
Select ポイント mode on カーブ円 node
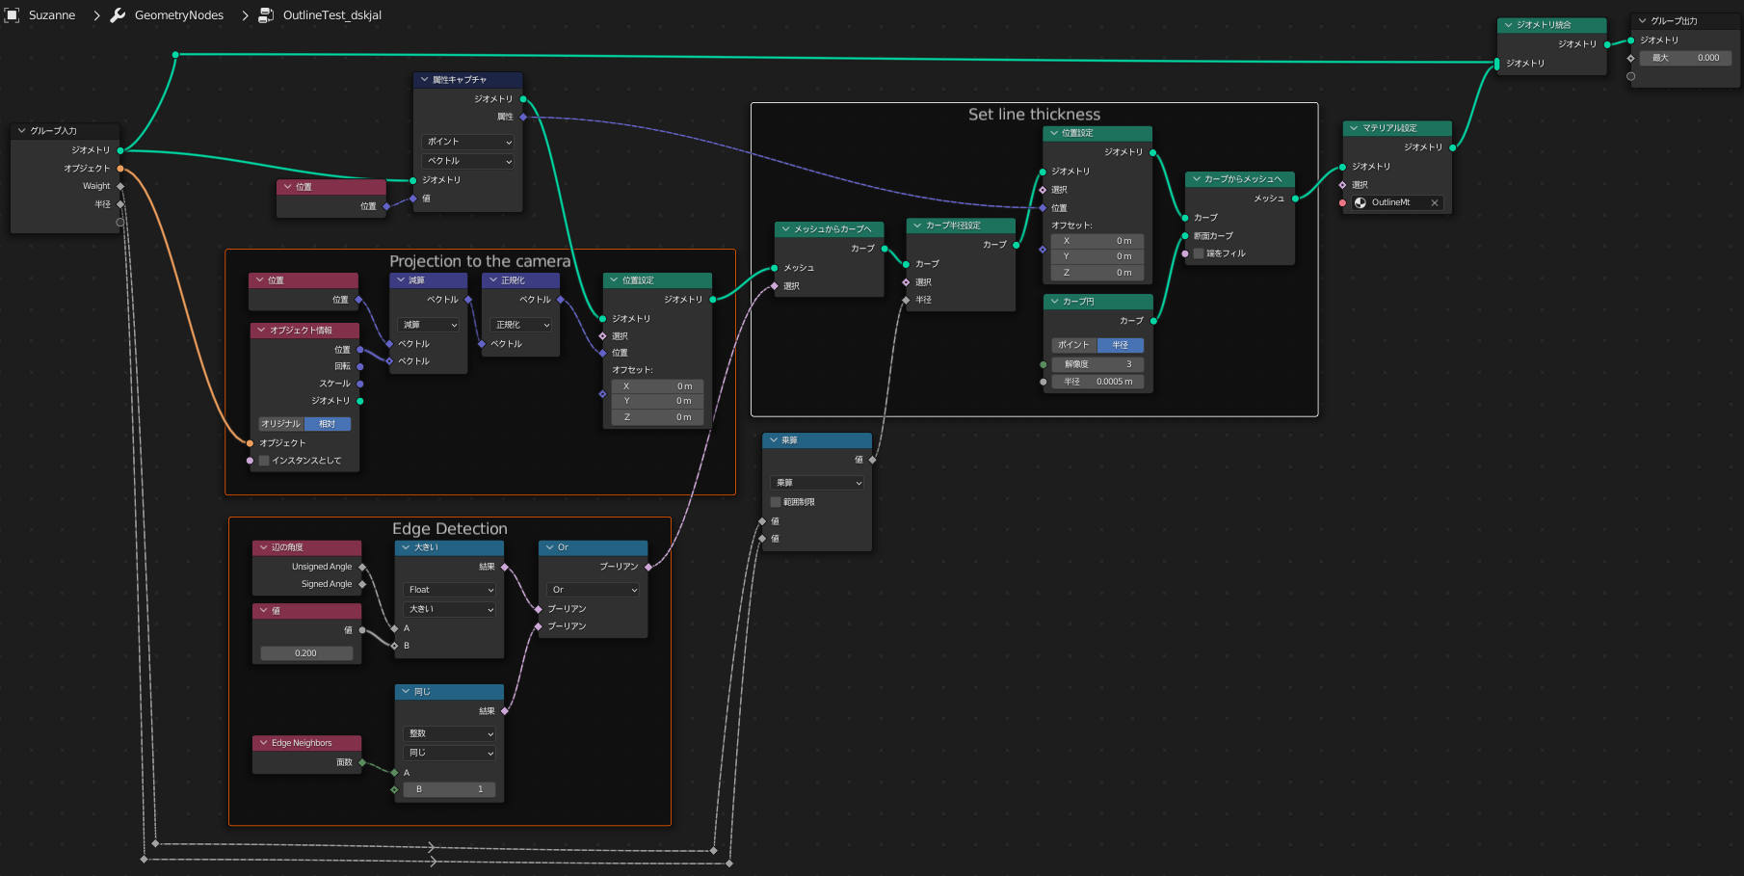pos(1074,345)
